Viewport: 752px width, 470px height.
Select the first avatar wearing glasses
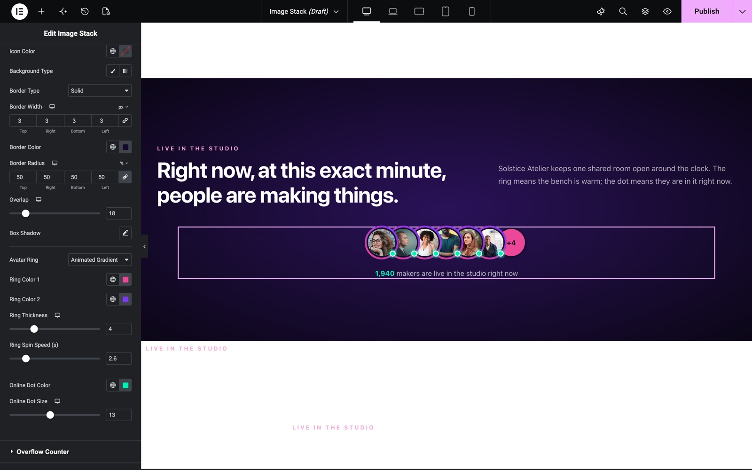click(x=380, y=243)
